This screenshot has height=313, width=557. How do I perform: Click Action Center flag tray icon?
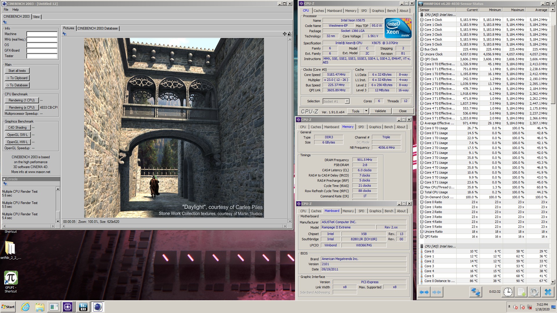523,307
